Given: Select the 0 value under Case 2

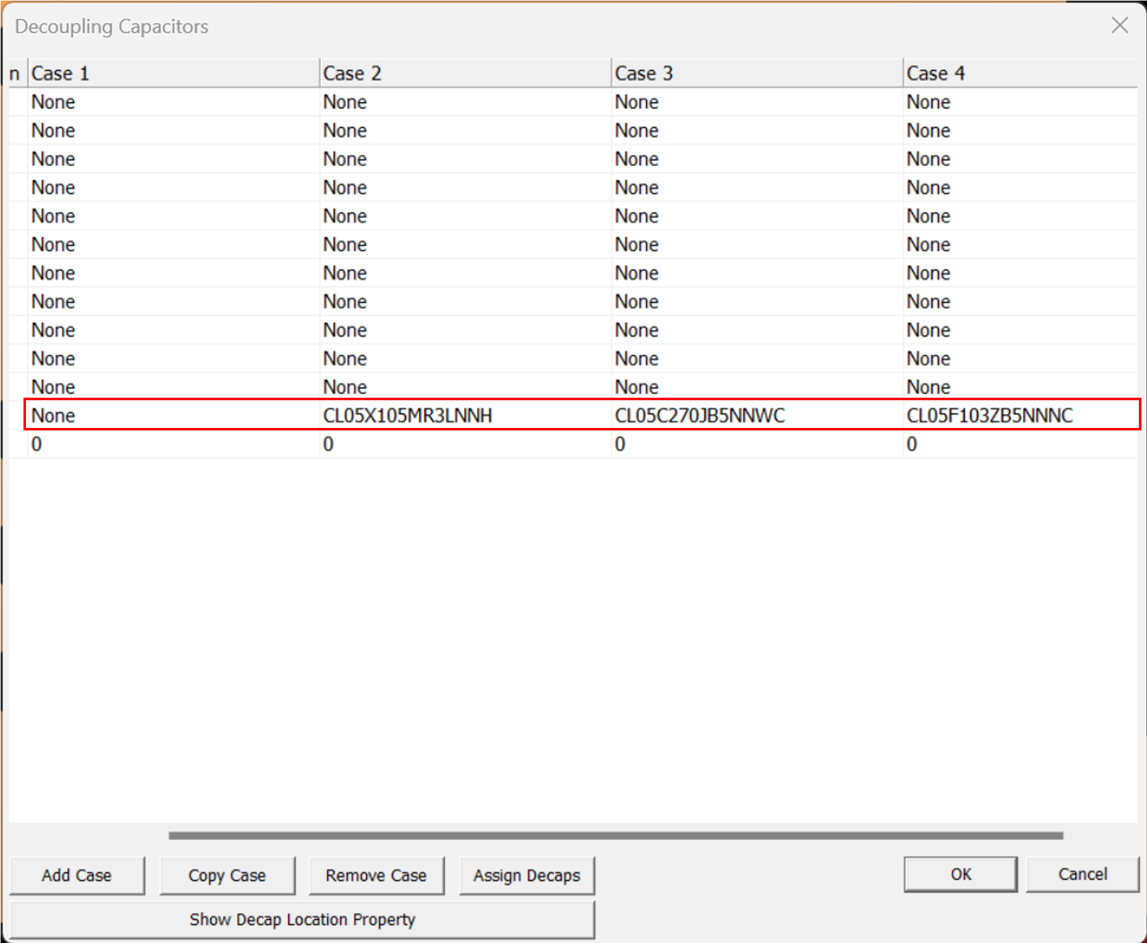Looking at the screenshot, I should coord(329,444).
